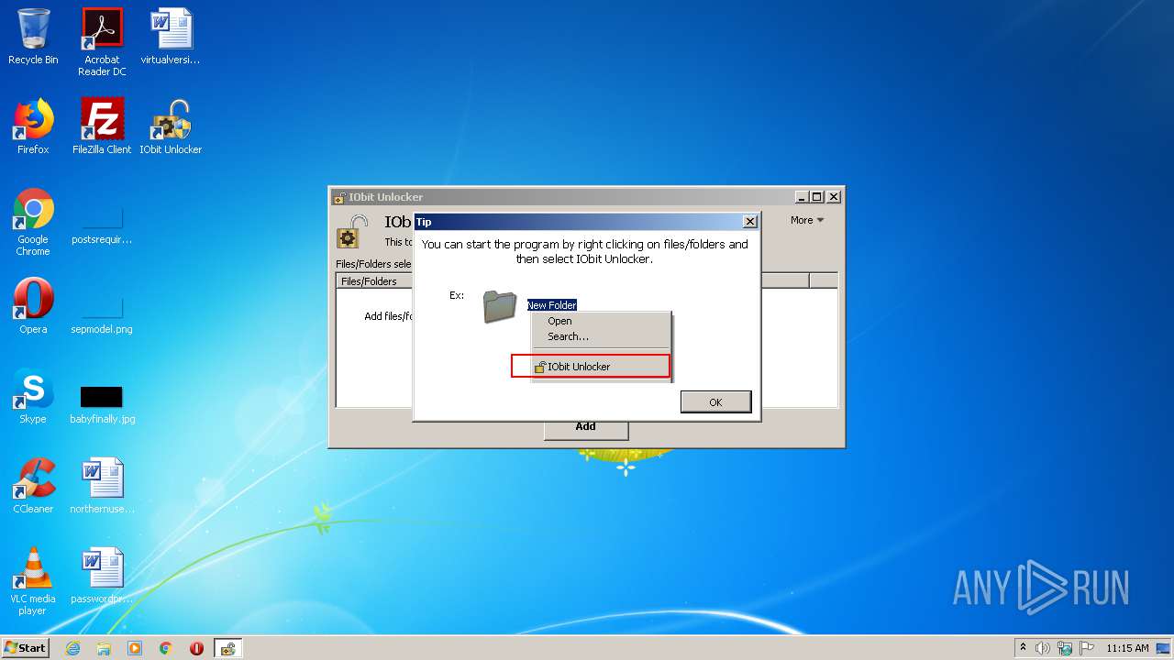The image size is (1174, 660).
Task: Open the network tray icon
Action: [x=1065, y=648]
